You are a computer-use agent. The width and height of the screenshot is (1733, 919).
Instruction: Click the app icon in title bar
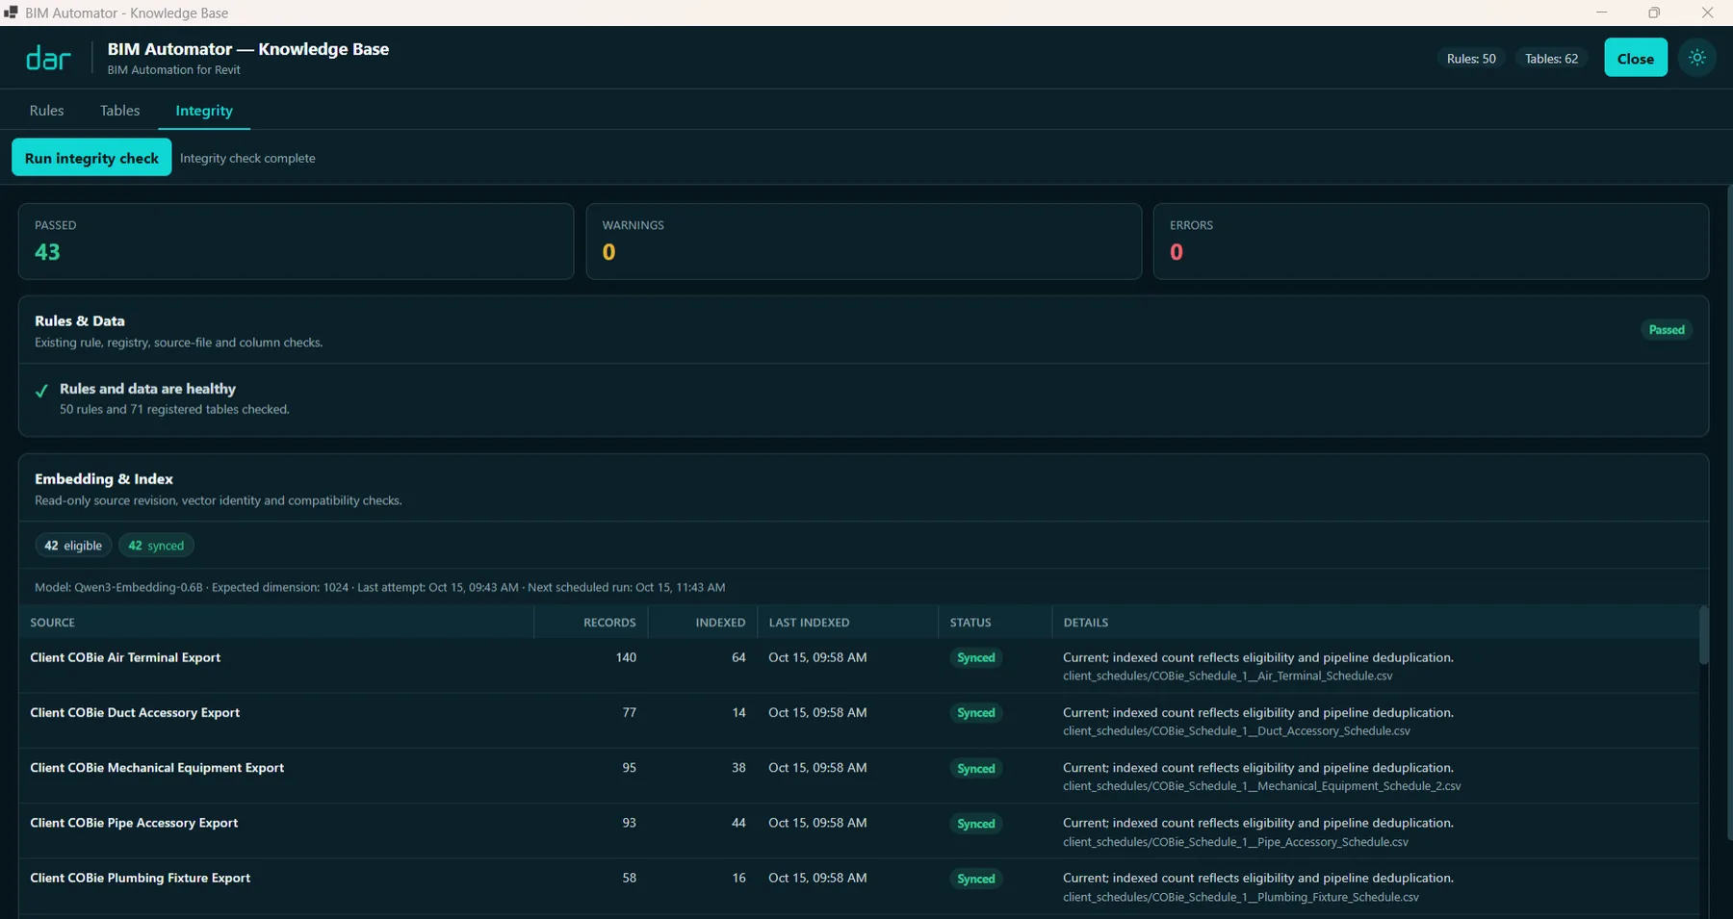(x=11, y=13)
